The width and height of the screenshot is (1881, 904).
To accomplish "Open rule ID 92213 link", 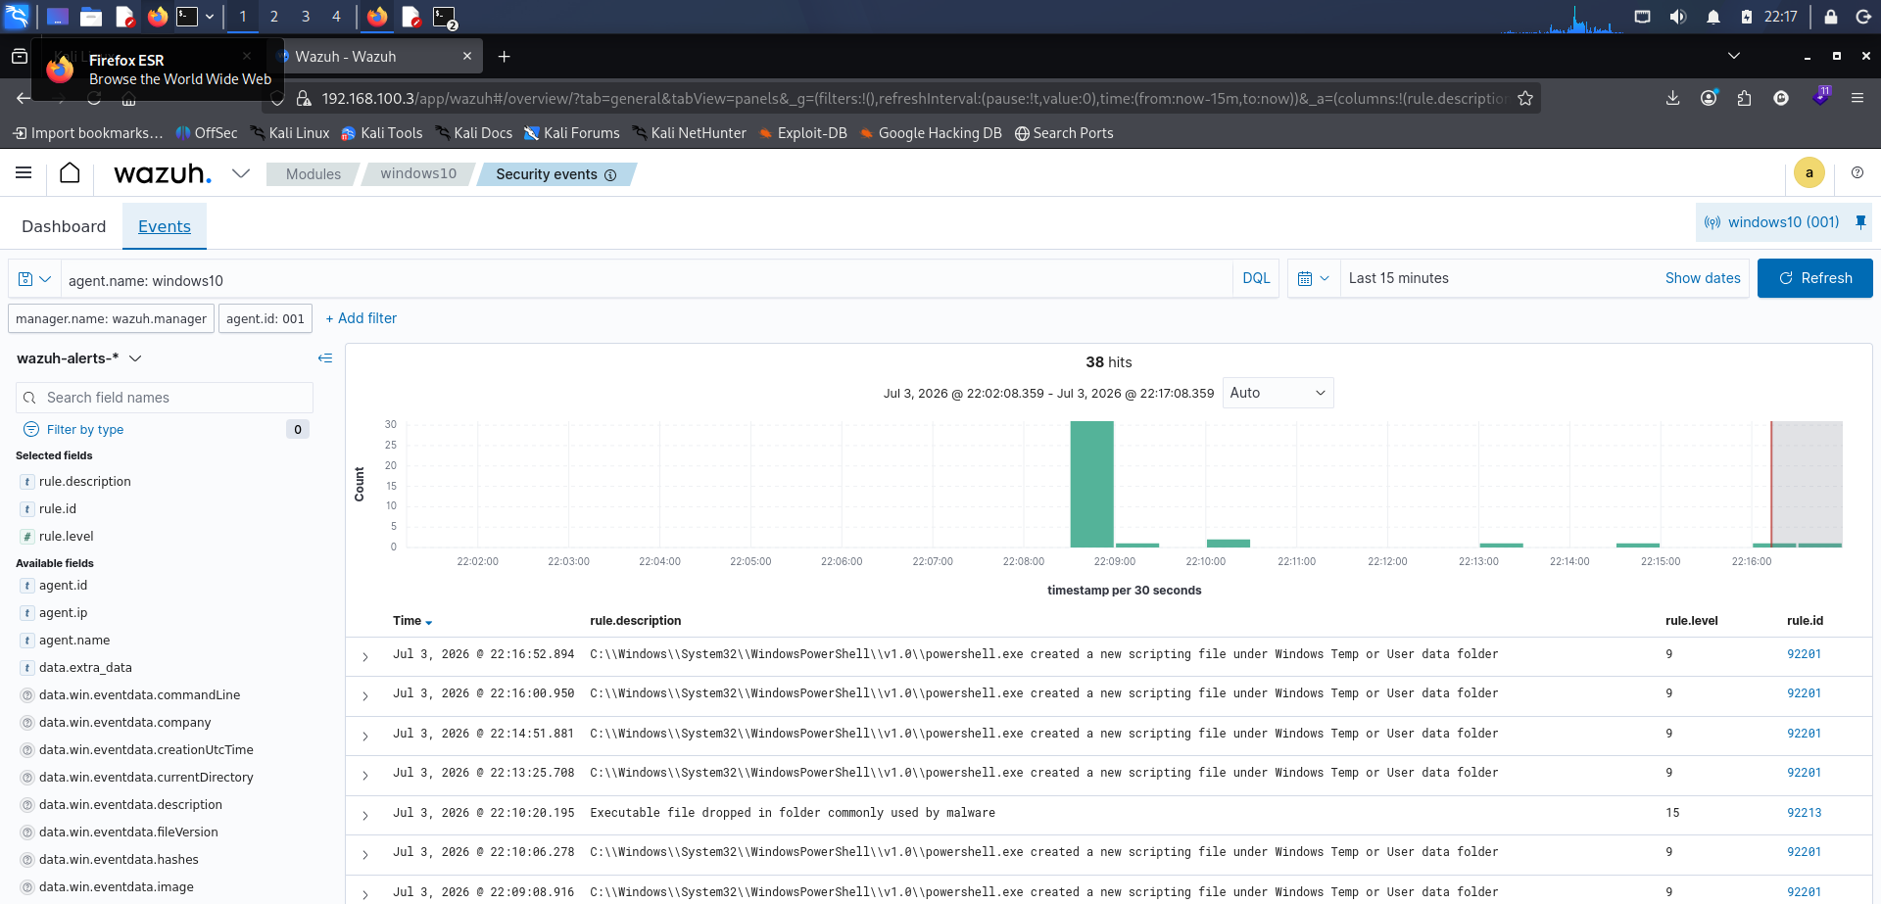I will (x=1804, y=813).
